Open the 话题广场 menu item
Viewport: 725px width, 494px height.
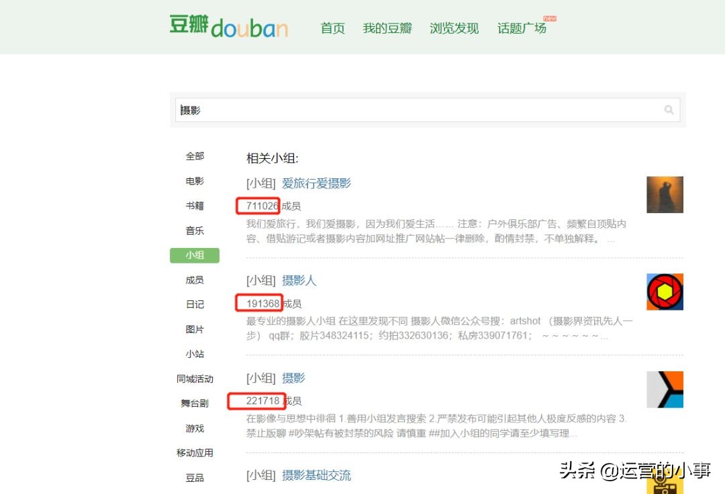tap(522, 28)
